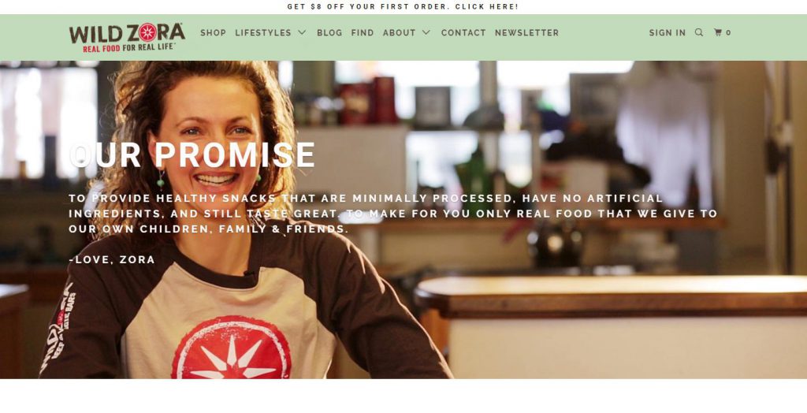Viewport: 807px width, 413px height.
Task: Click the Real Food for Real Life tagline
Action: (128, 48)
